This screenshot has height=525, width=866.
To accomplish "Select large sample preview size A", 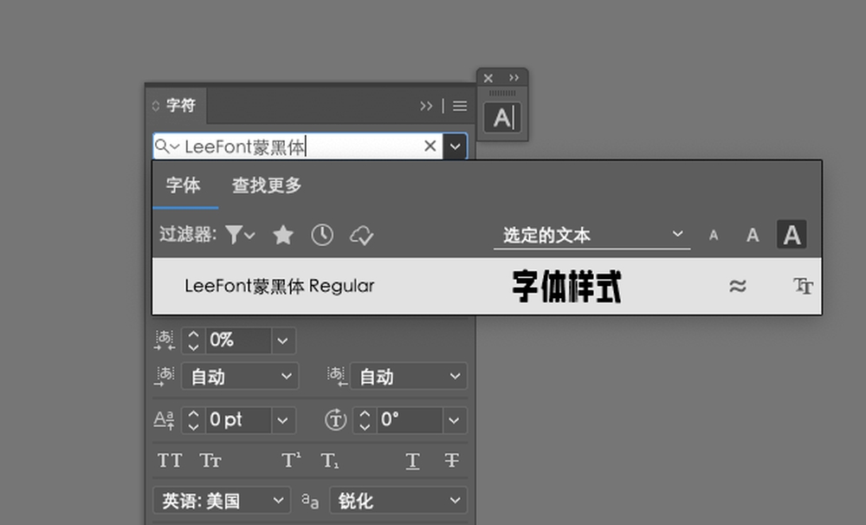I will (x=792, y=234).
